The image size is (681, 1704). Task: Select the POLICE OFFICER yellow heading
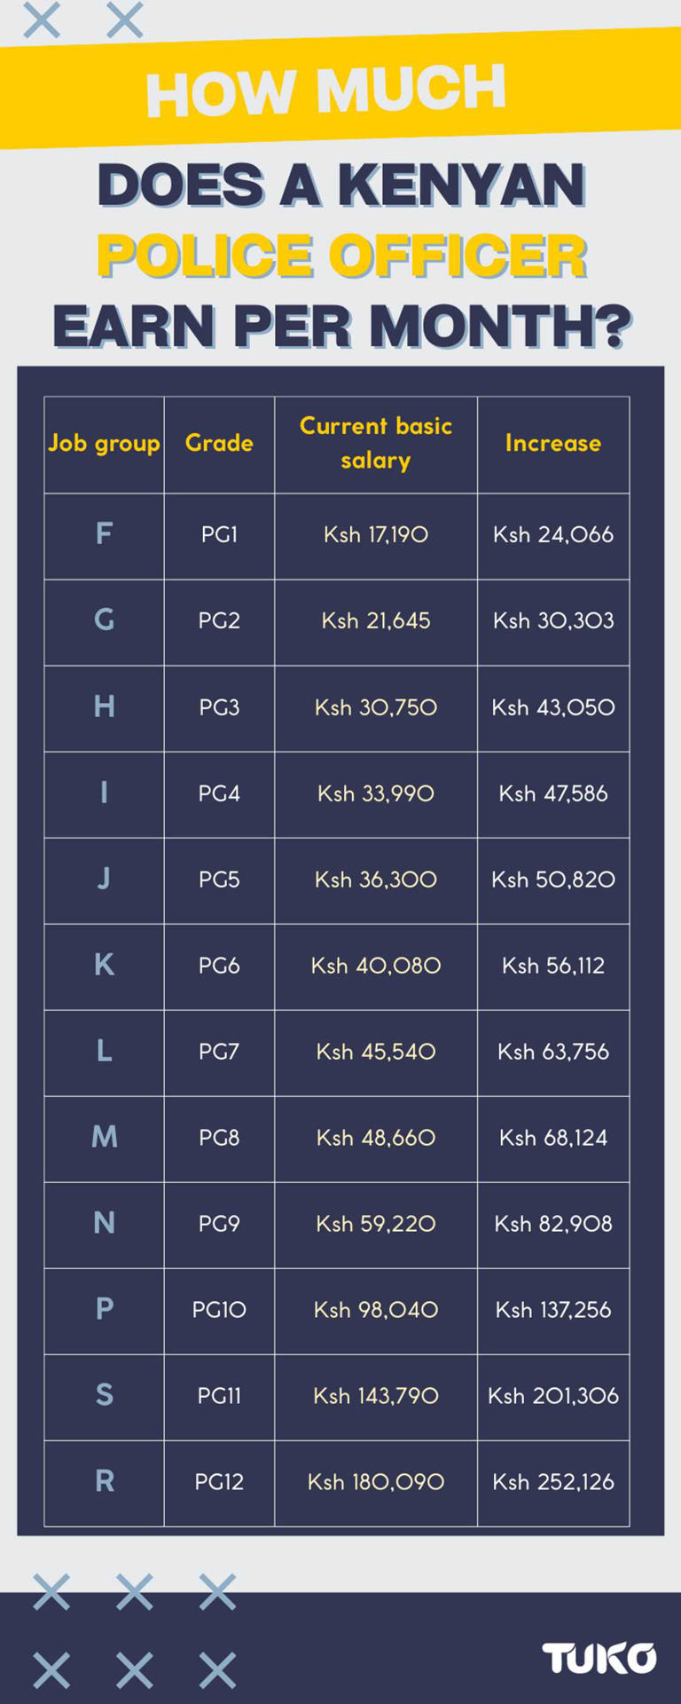pos(341,256)
